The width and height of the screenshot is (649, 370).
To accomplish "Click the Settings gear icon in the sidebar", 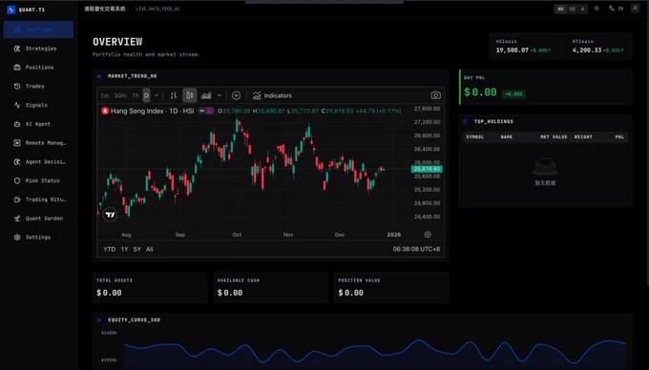I will [x=17, y=237].
